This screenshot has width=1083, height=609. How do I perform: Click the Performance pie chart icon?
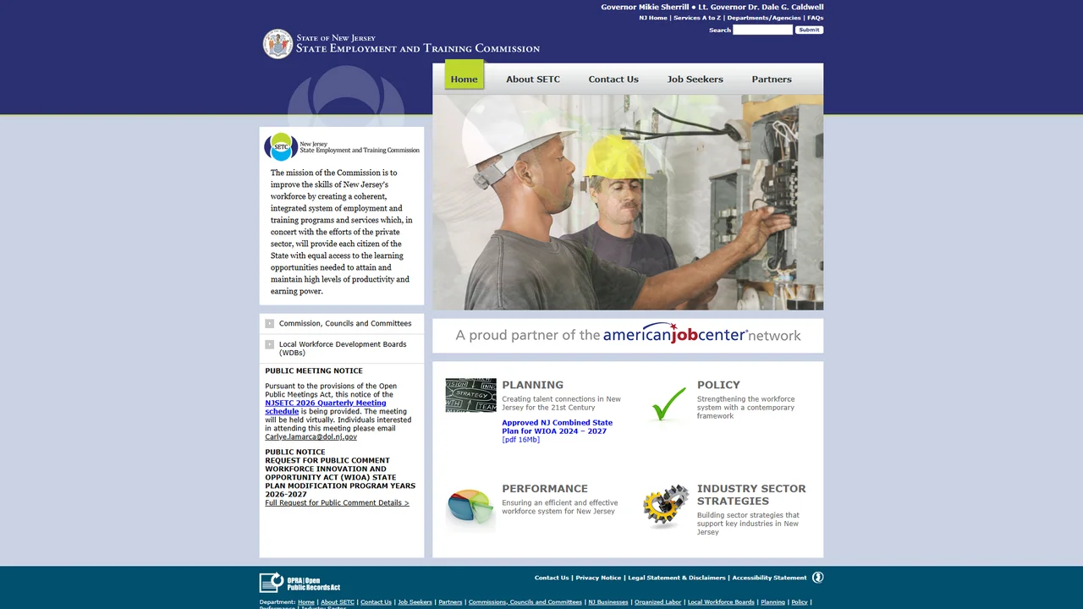pyautogui.click(x=470, y=507)
